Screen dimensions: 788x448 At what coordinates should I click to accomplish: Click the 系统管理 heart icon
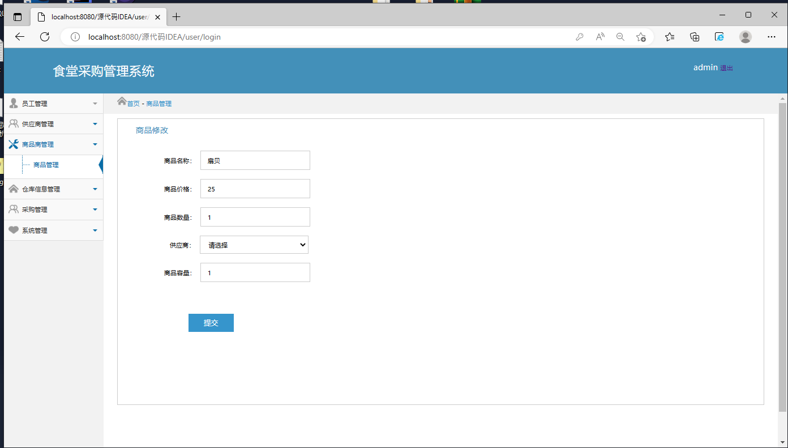14,230
